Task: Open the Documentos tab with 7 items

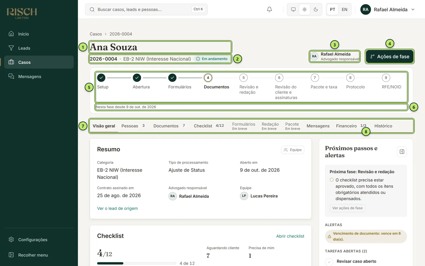Action: pyautogui.click(x=169, y=126)
